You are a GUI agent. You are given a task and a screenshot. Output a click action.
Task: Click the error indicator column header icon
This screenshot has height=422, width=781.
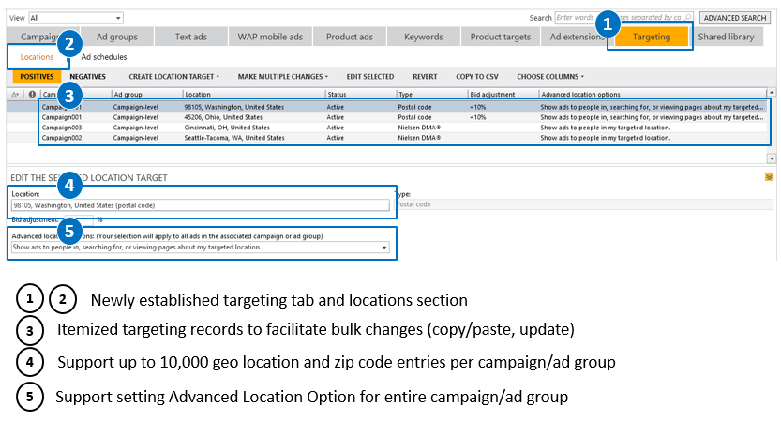click(32, 95)
